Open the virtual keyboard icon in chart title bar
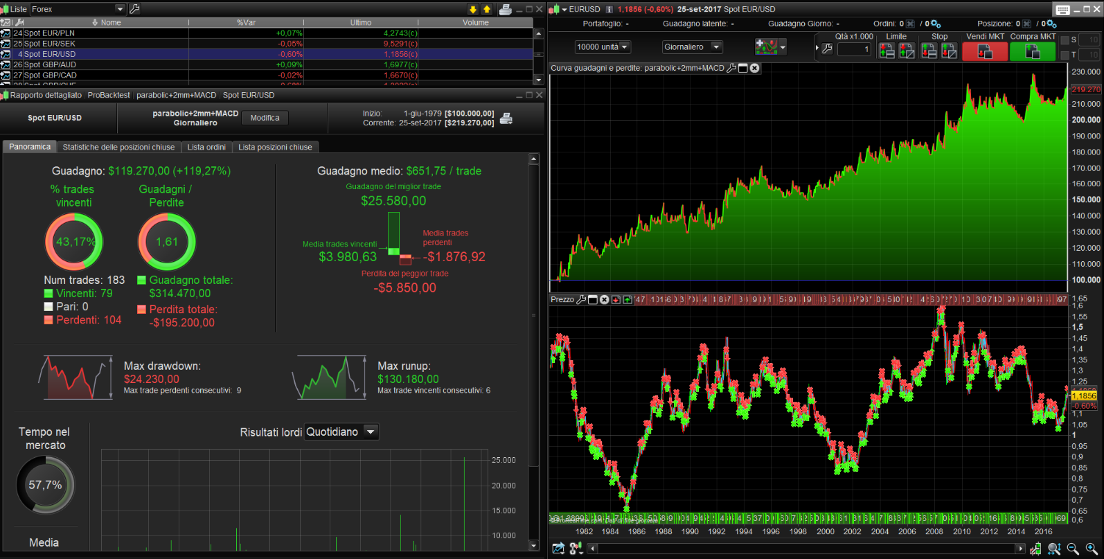 (1062, 9)
